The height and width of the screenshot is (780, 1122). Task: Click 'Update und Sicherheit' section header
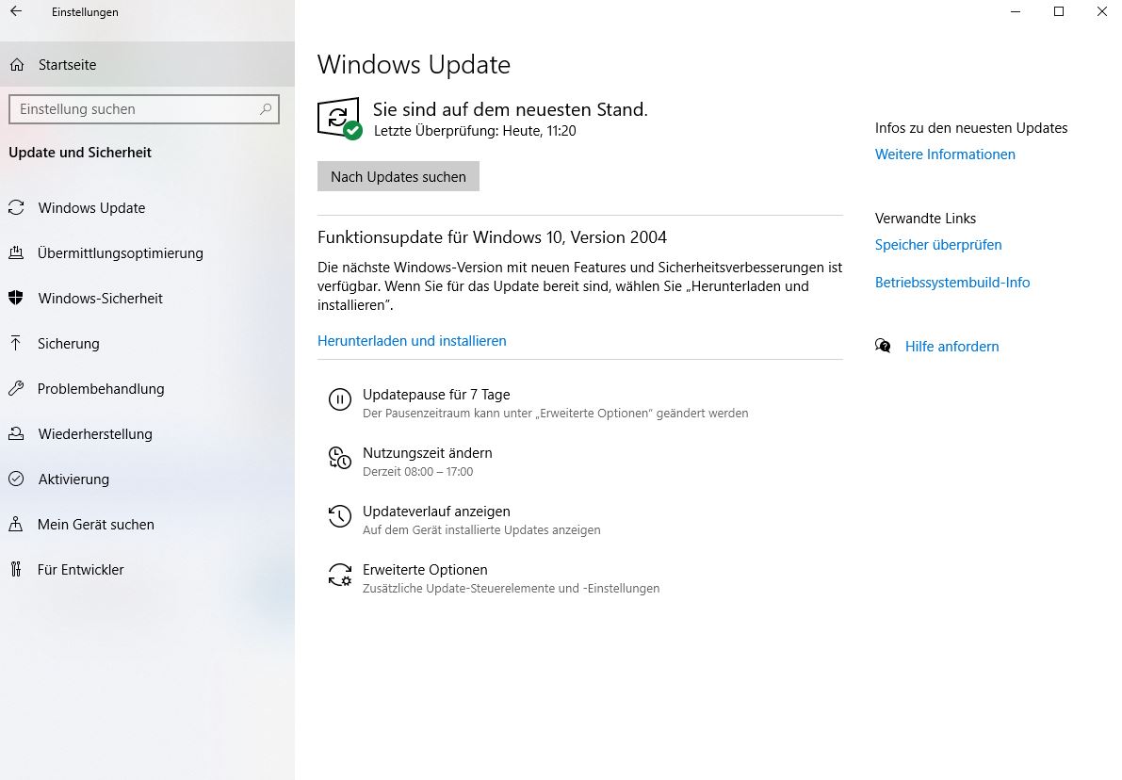80,153
